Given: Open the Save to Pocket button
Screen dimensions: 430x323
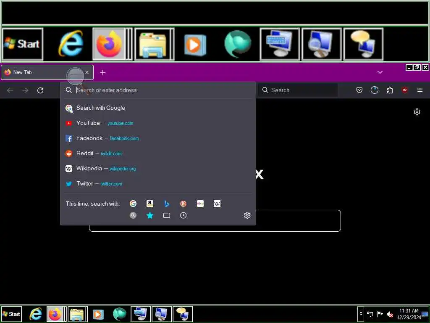Looking at the screenshot, I should pyautogui.click(x=359, y=90).
